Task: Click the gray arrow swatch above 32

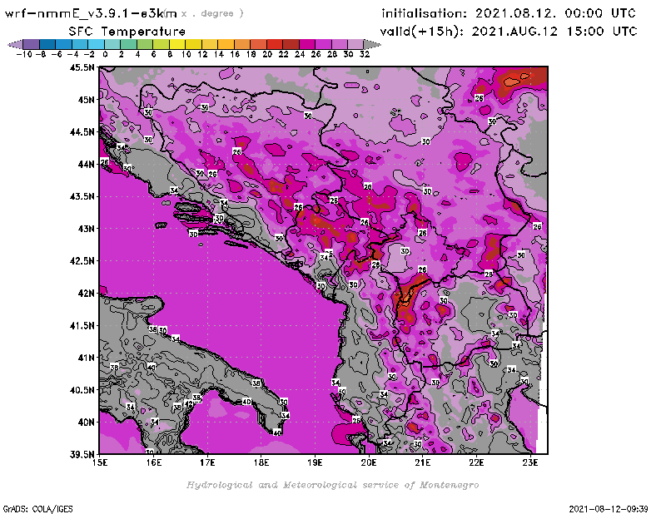Action: (372, 44)
